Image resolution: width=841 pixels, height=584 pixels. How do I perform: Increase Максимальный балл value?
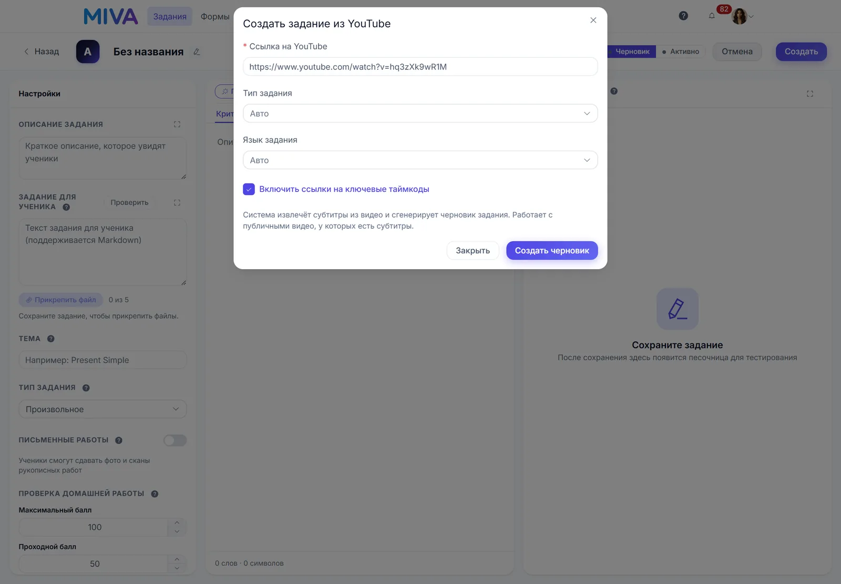click(x=177, y=523)
